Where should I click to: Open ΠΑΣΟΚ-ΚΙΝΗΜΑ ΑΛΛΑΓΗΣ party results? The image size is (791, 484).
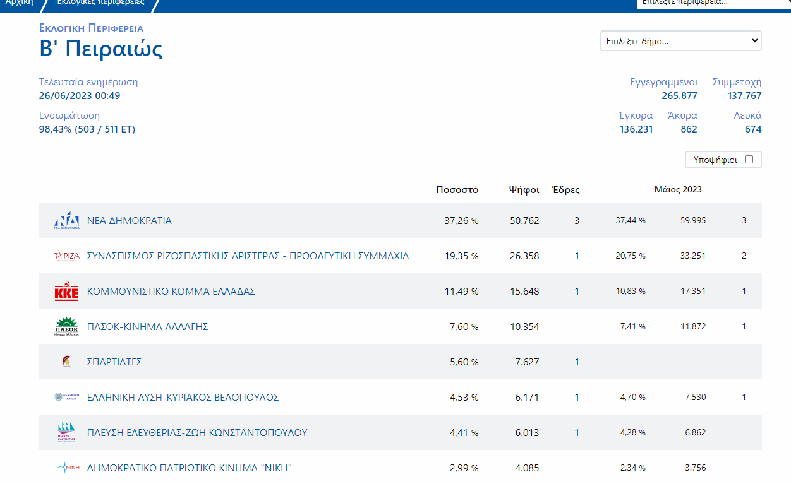click(x=147, y=327)
